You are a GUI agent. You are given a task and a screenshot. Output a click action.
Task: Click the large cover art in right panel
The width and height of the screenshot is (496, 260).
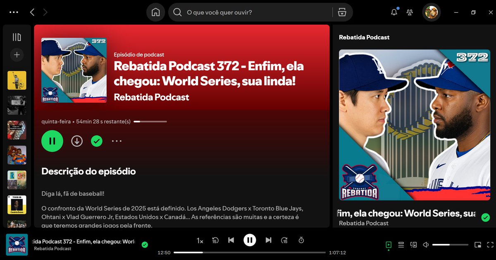tap(415, 125)
